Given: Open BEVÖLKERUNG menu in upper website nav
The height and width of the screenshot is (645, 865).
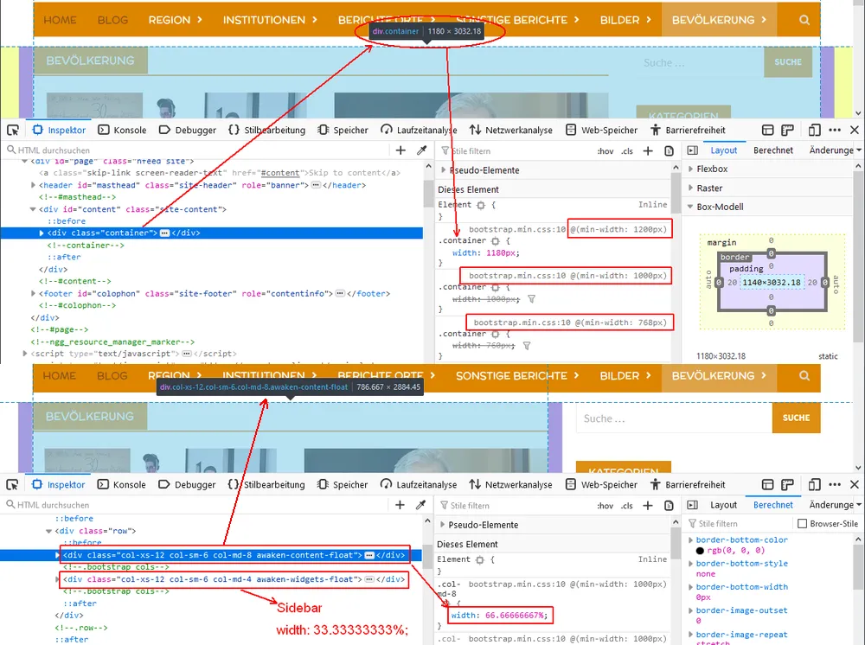Looking at the screenshot, I should coord(719,20).
